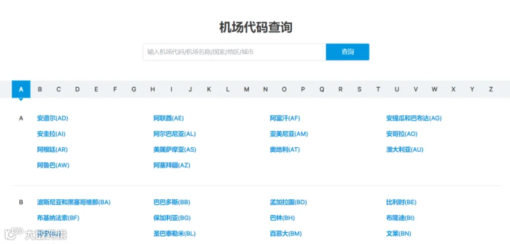The height and width of the screenshot is (244, 510).
Task: Click the blue 查询 search button
Action: point(347,52)
